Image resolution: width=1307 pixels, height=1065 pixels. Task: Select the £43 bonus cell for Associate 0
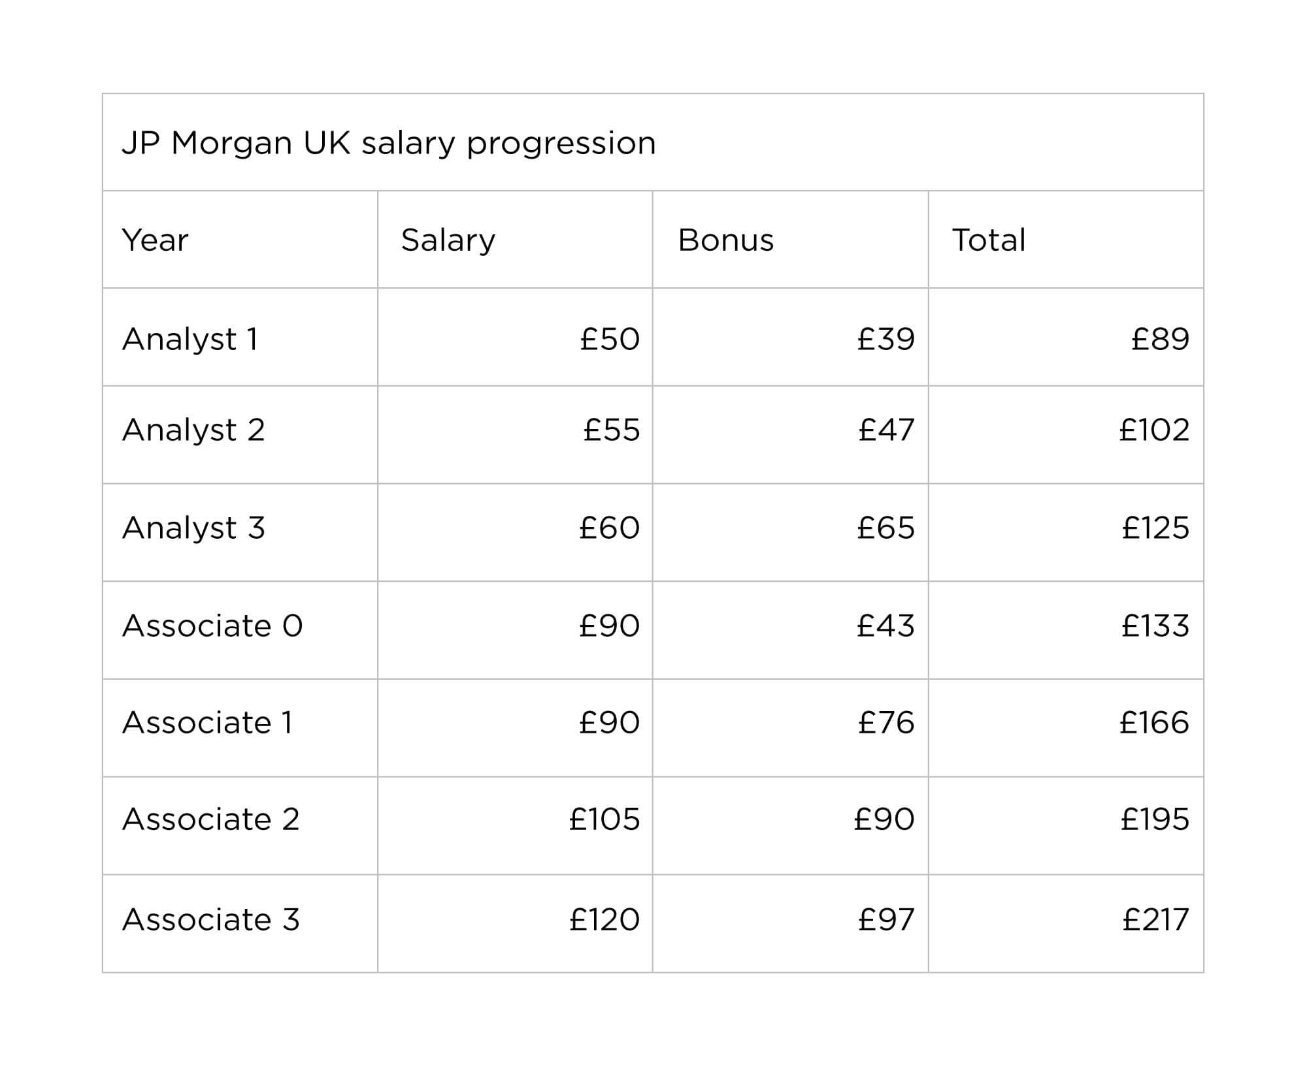point(885,626)
